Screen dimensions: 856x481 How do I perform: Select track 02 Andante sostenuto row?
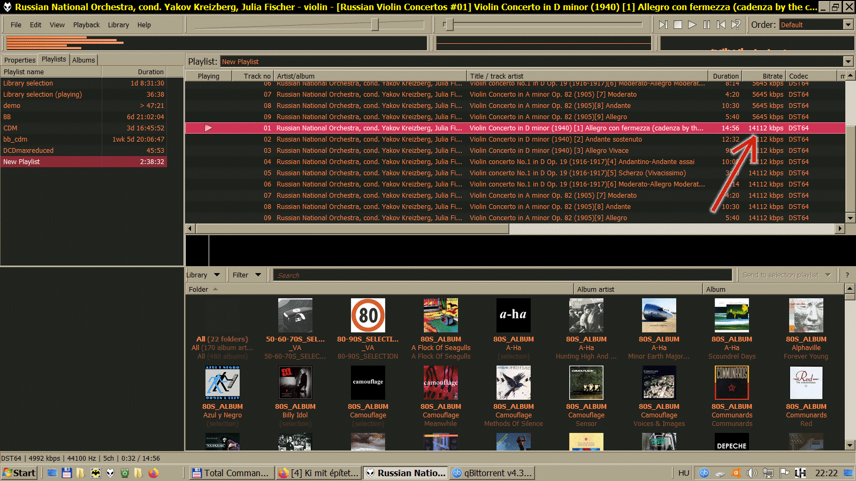[x=515, y=139]
